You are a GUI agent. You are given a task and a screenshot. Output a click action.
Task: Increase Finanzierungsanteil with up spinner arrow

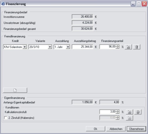click(x=117, y=46)
